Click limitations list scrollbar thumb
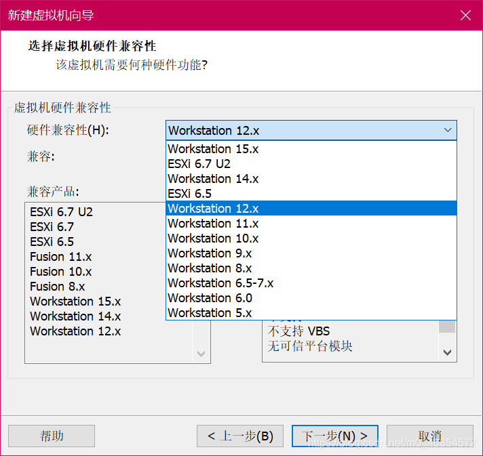483x456 pixels. pos(447,327)
